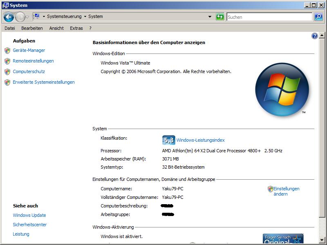This screenshot has height=245, width=327.
Task: Click shield icon beside Erweiterte Systemeinstellungen
Action: tap(7, 82)
